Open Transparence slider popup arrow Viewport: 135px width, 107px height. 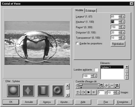(123, 38)
